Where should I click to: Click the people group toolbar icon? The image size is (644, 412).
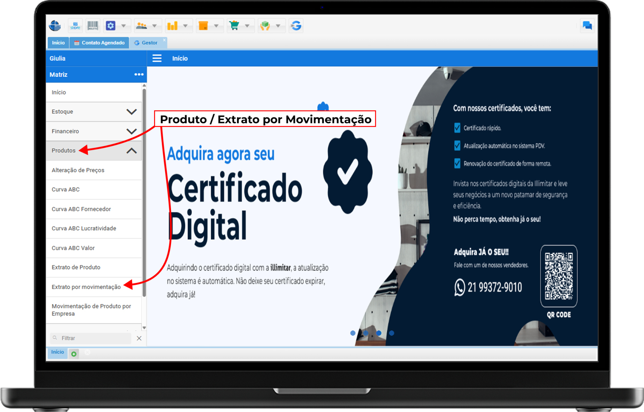(x=141, y=26)
